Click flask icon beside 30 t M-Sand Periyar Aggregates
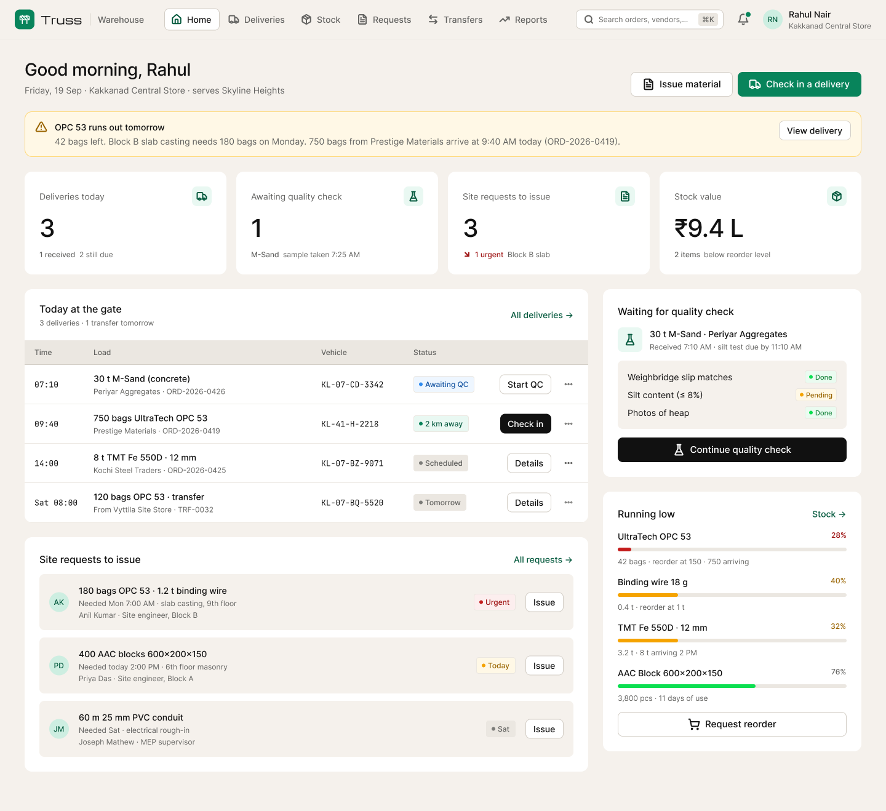886x811 pixels. click(630, 340)
